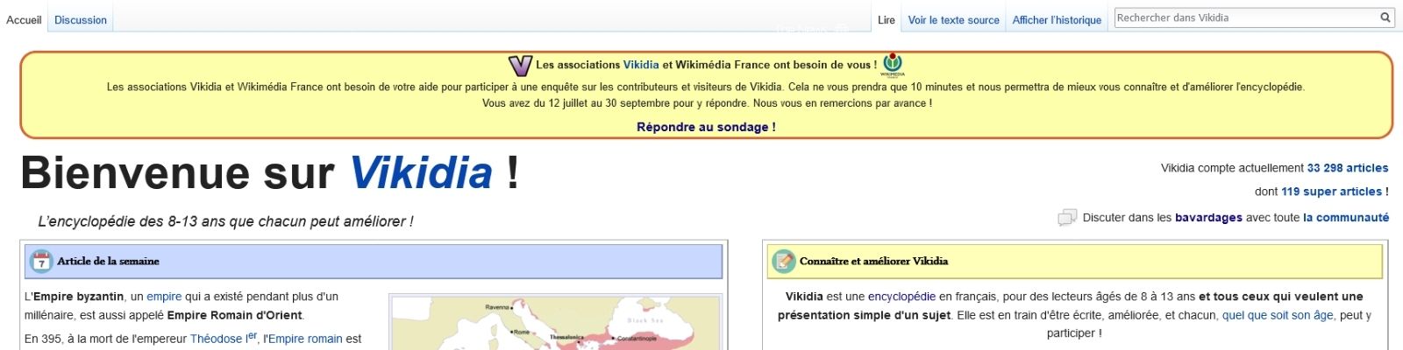Select the Lire tab
This screenshot has width=1403, height=350.
(x=887, y=20)
